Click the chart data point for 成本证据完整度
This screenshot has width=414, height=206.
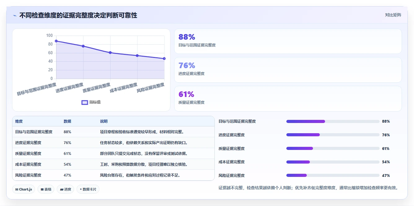point(137,56)
